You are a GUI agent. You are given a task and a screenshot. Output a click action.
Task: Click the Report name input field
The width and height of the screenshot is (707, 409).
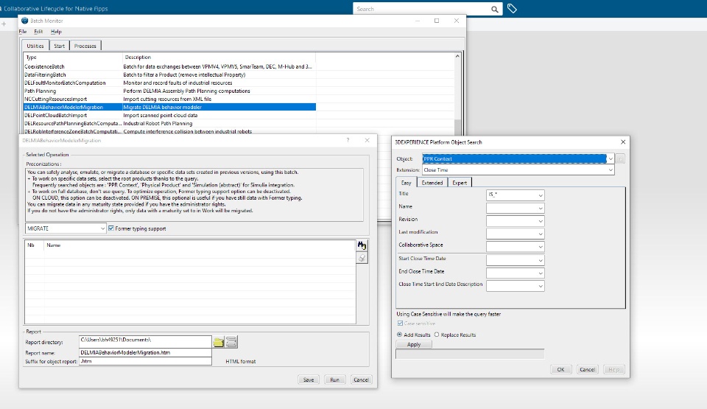tap(145, 352)
